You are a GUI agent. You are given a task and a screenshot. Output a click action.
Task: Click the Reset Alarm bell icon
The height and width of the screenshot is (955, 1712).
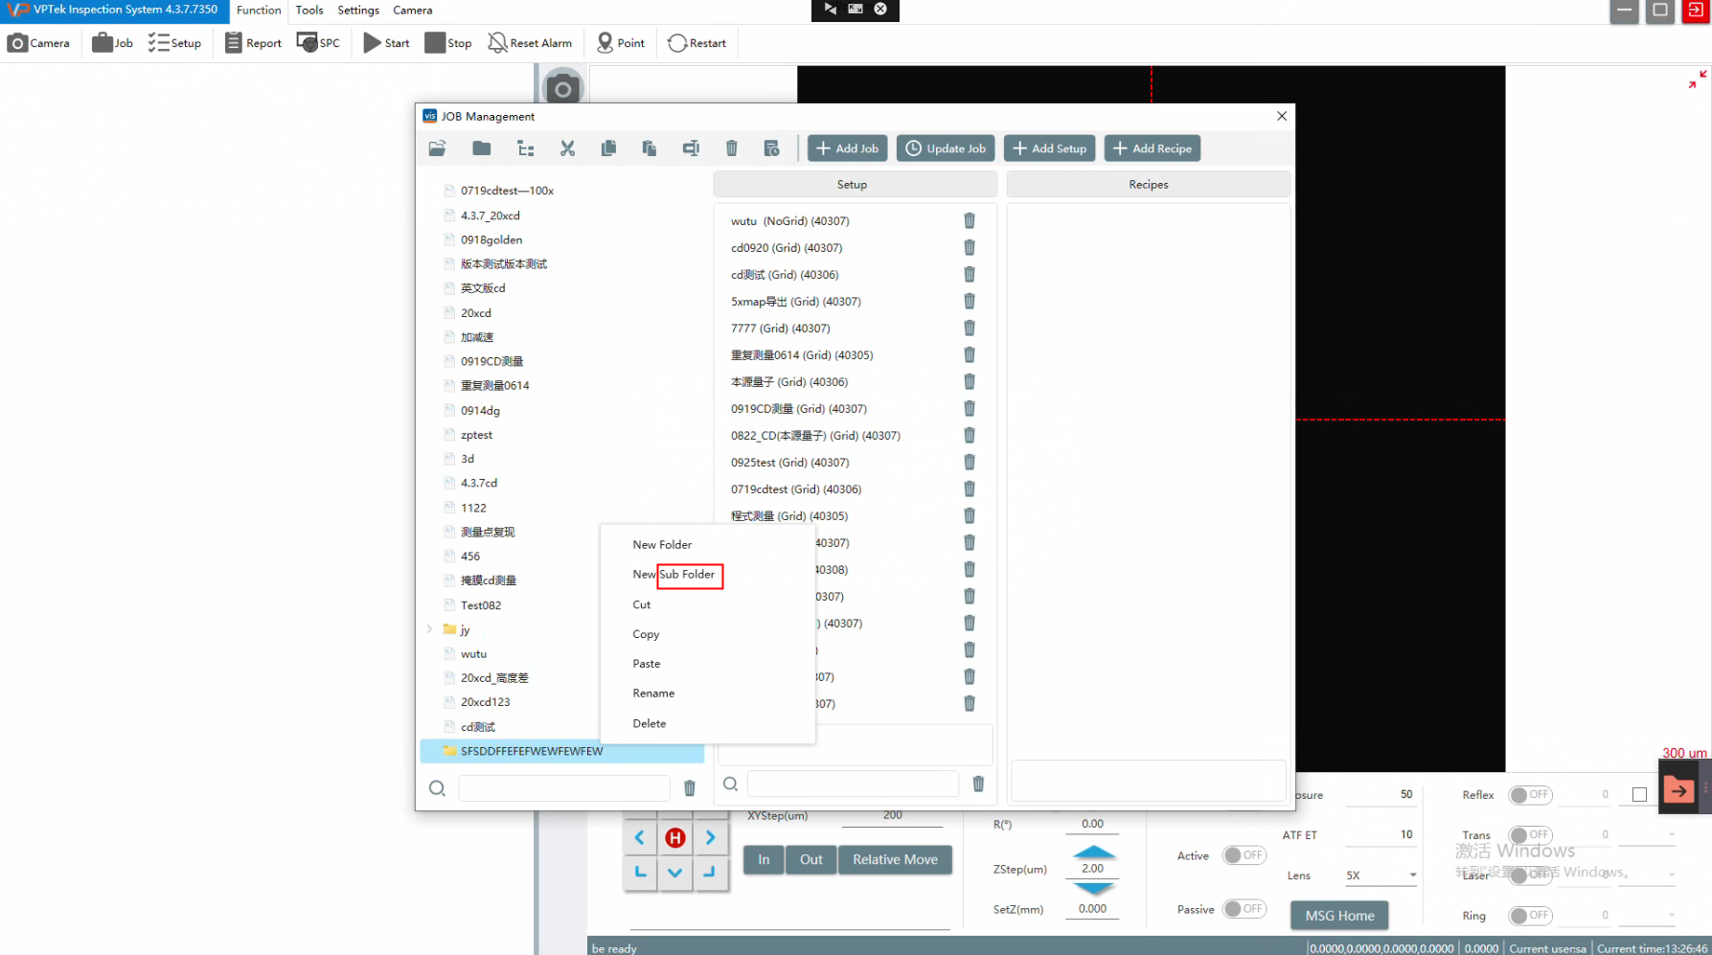pos(497,43)
